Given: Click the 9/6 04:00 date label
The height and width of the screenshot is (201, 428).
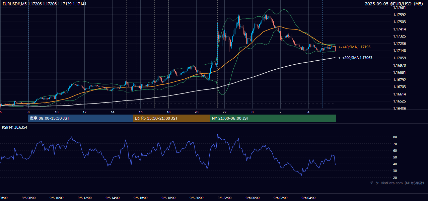Looking at the screenshot, I should pos(308,198).
